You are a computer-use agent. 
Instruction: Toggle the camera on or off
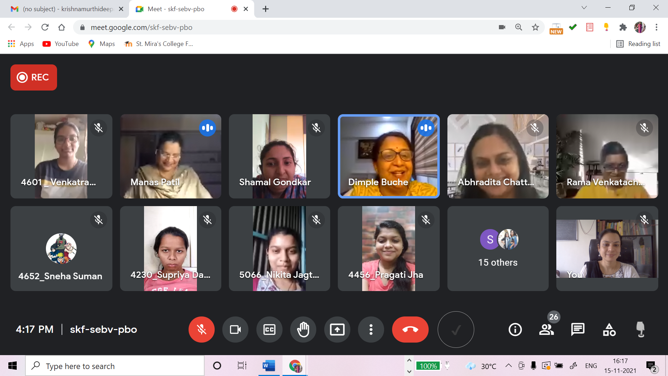235,329
